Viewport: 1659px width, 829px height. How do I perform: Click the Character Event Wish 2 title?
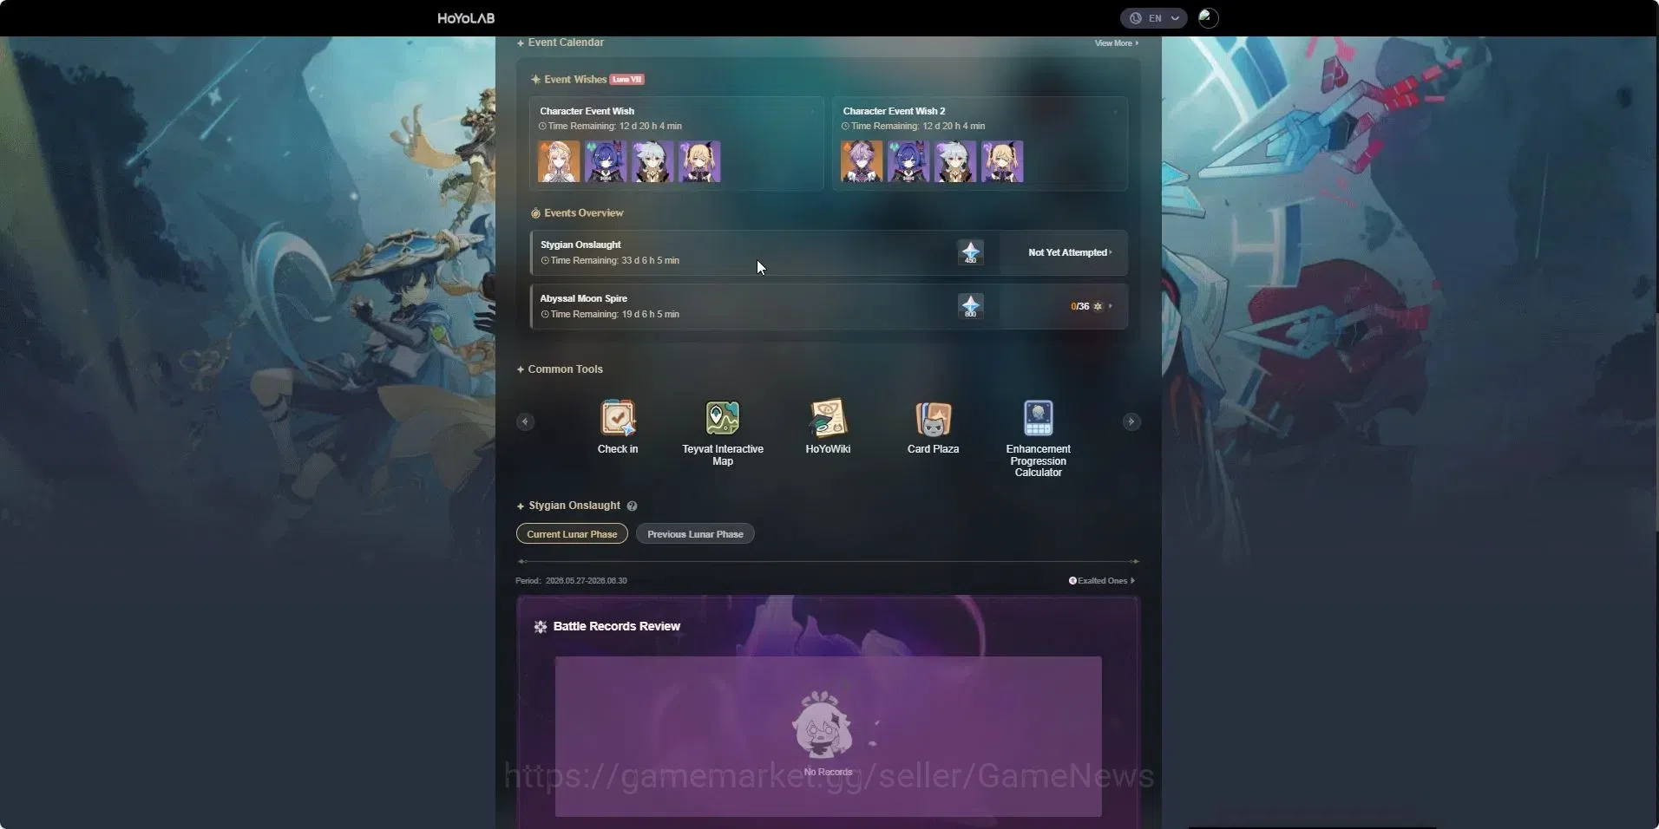coord(894,111)
